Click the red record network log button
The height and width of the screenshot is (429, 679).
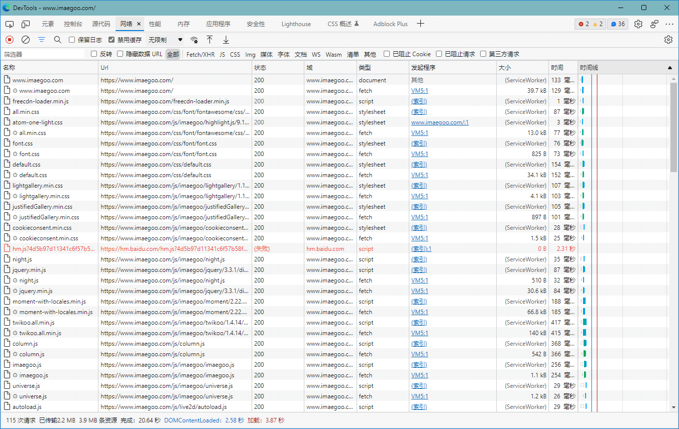coord(10,40)
